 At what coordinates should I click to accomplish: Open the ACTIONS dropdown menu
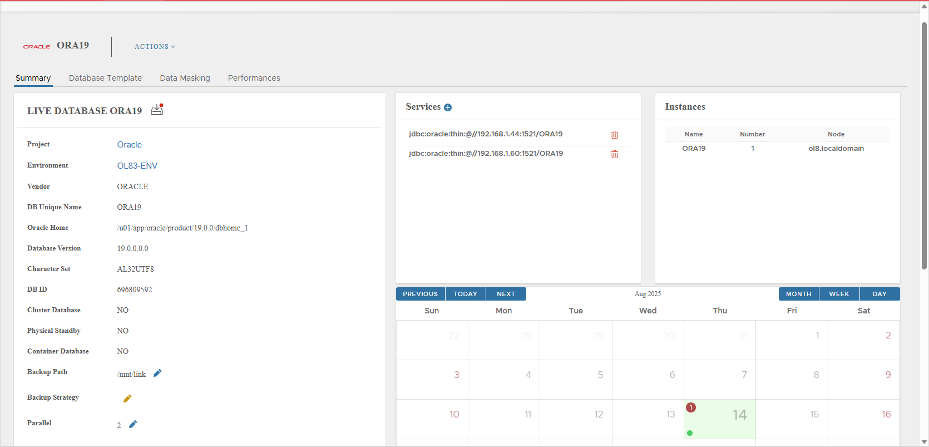[x=155, y=47]
